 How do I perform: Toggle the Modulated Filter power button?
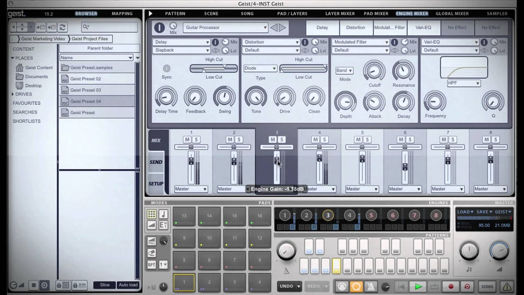click(394, 42)
